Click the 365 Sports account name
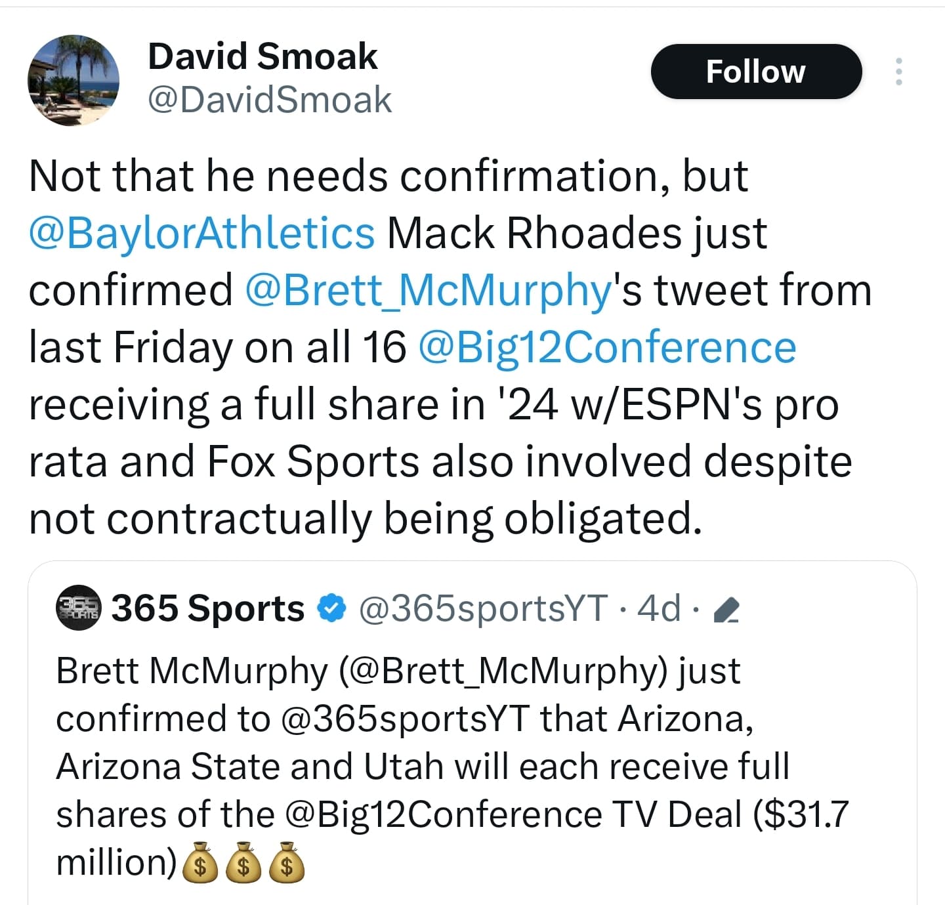The image size is (945, 905). pyautogui.click(x=208, y=608)
